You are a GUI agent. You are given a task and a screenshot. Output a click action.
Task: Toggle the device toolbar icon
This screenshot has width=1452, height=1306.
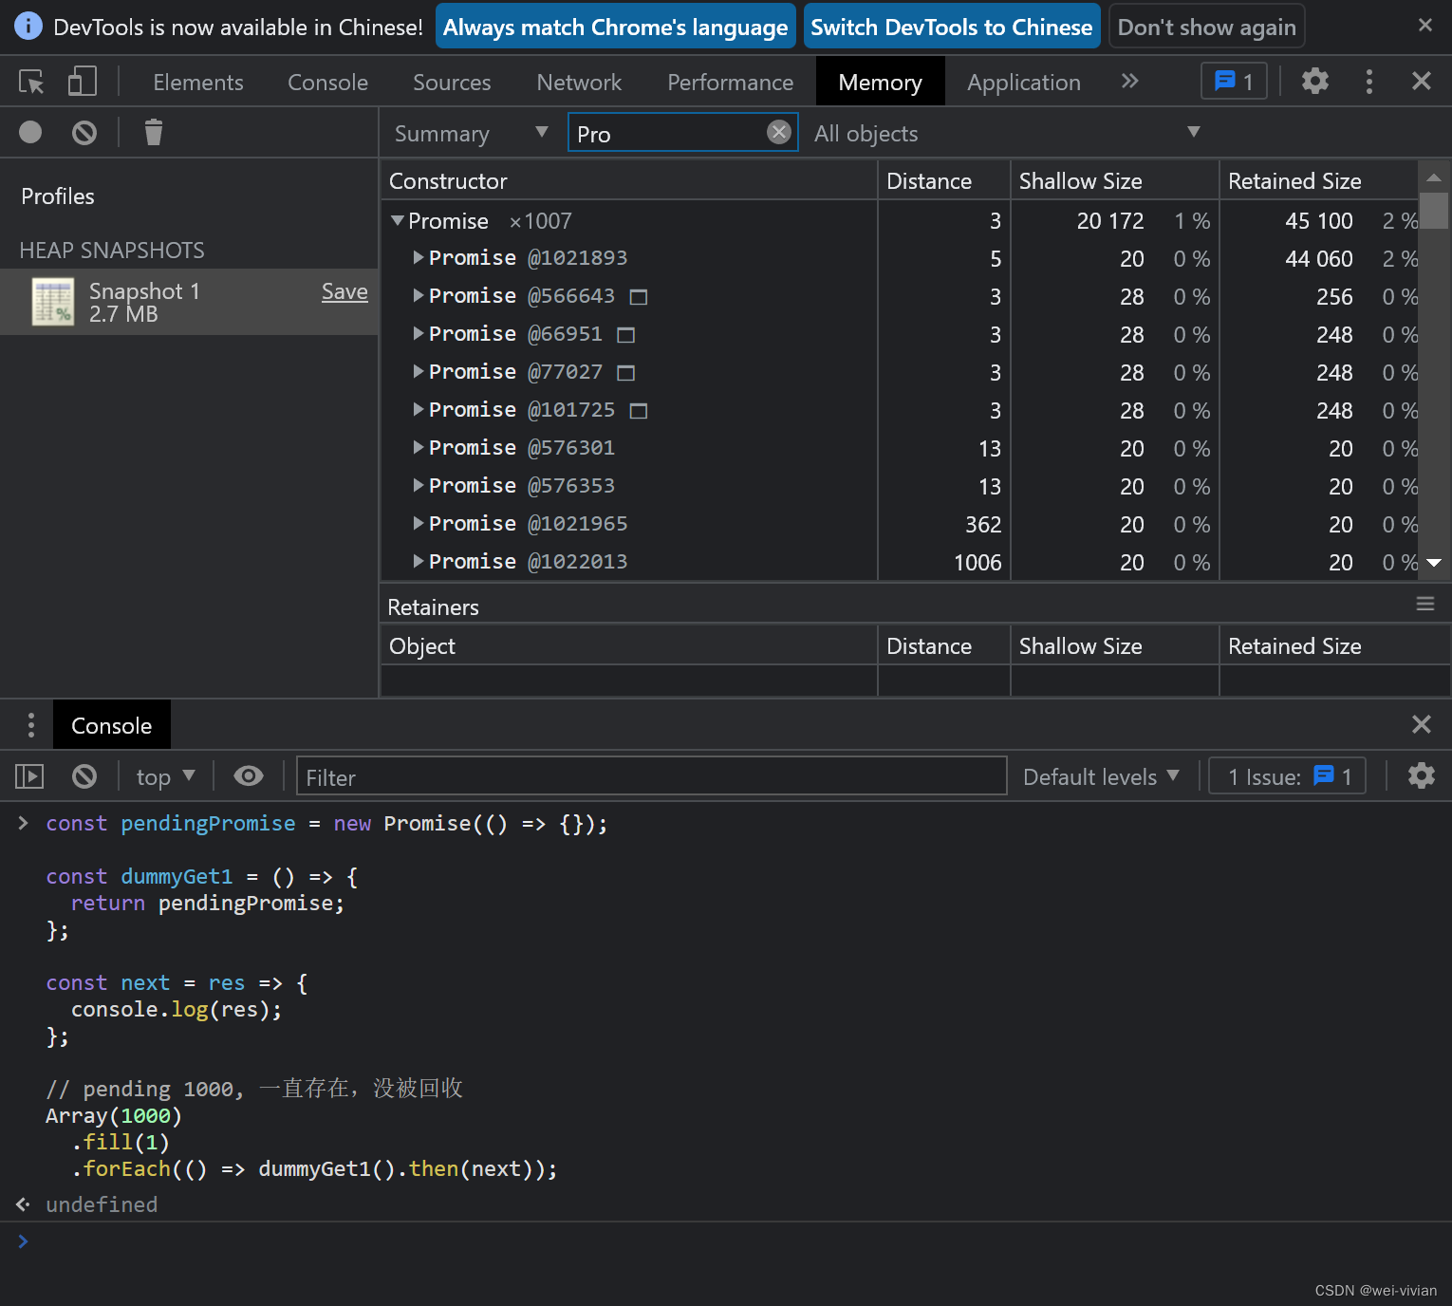tap(82, 82)
